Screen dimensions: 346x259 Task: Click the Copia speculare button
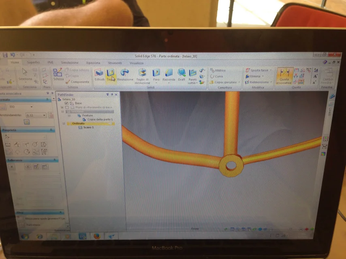point(225,82)
